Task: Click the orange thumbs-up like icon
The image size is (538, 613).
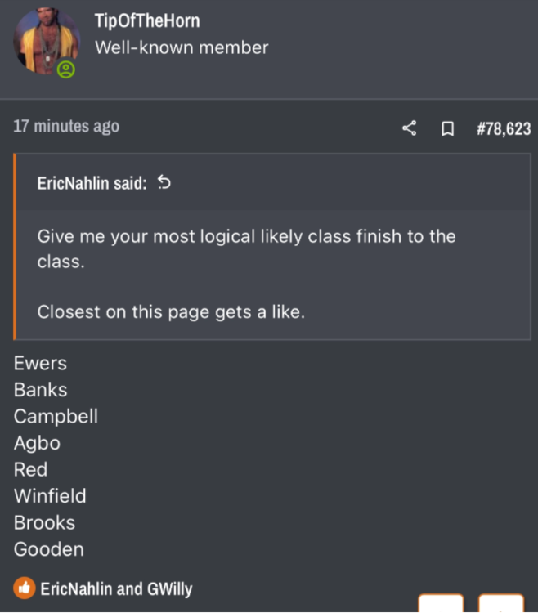Action: coord(25,588)
